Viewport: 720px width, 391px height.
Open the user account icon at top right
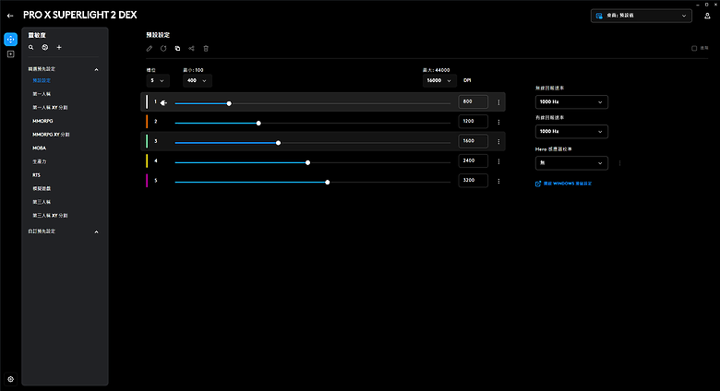[707, 16]
